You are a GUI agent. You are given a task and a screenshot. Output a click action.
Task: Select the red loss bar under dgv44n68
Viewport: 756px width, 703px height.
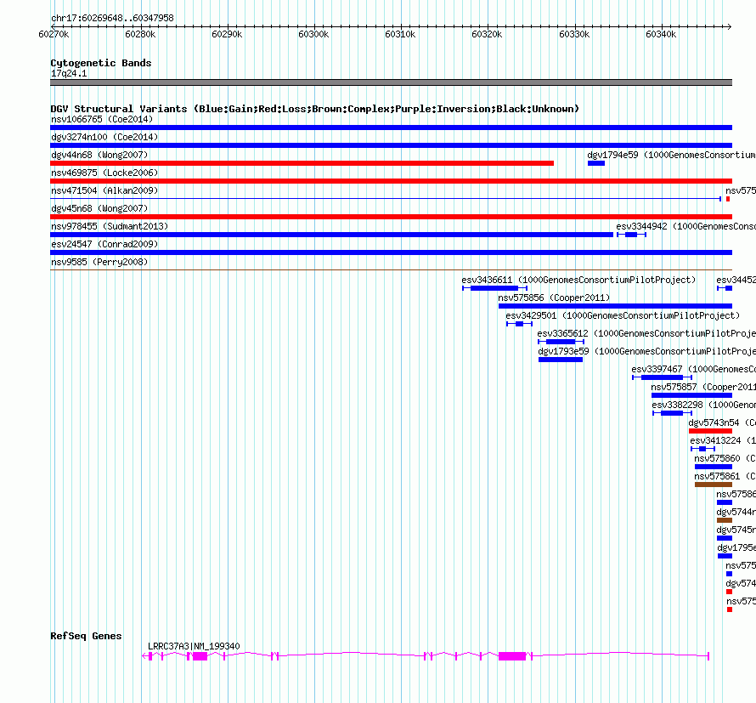(302, 163)
